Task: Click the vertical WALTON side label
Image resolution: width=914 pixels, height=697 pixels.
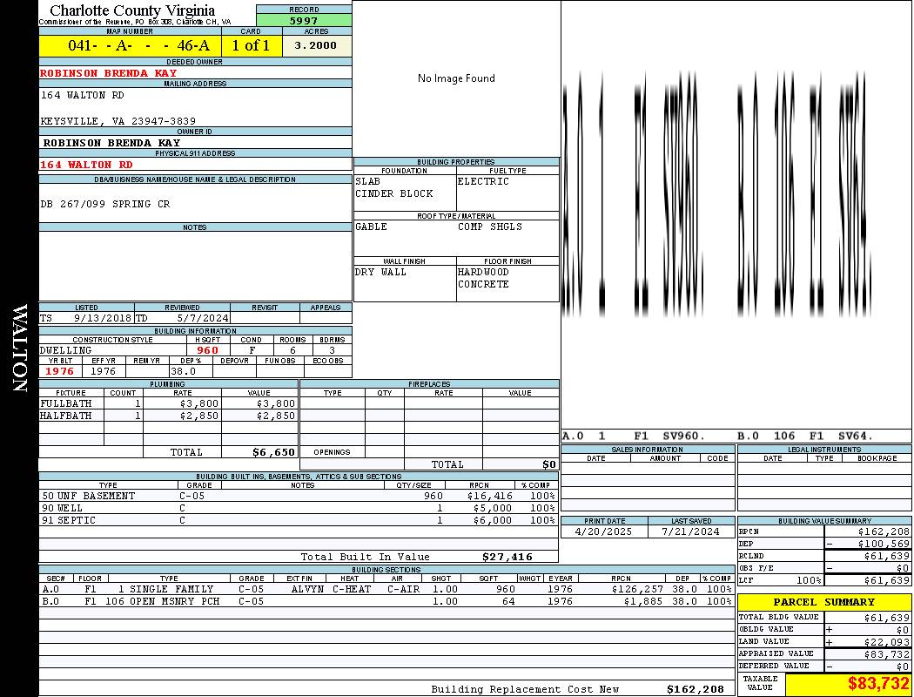Action: [19, 348]
